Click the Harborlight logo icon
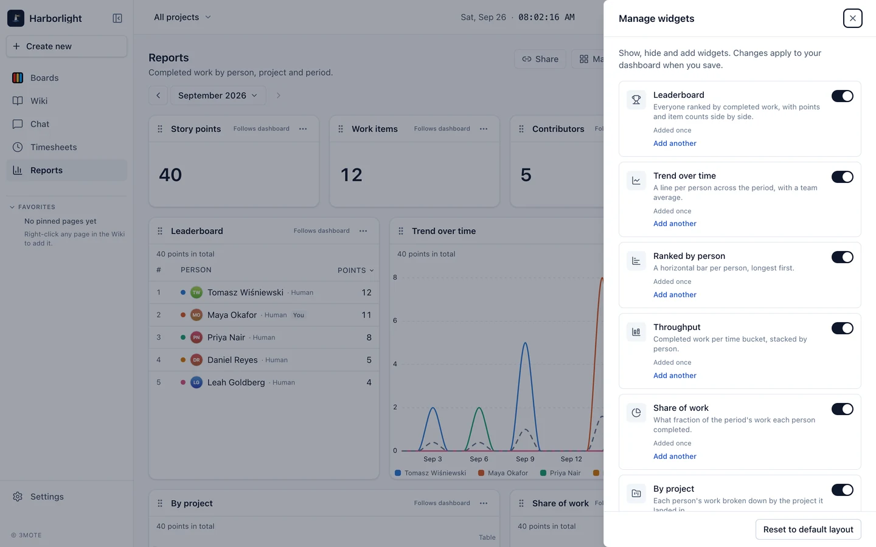 click(16, 18)
